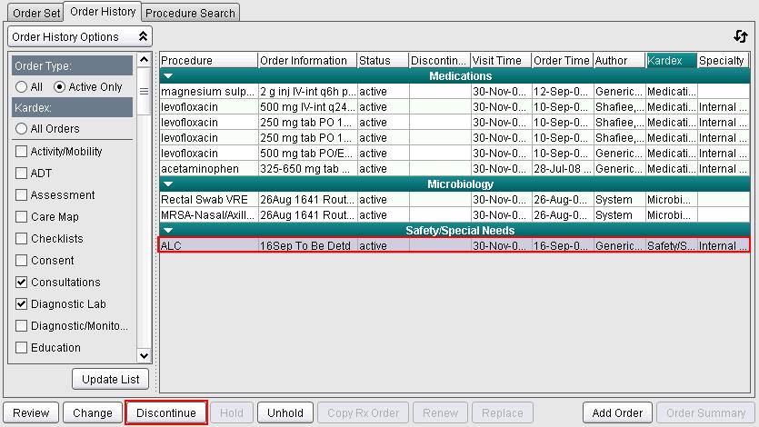Uncheck the Diagnostic Lab checkbox
This screenshot has height=427, width=759.
[x=21, y=303]
